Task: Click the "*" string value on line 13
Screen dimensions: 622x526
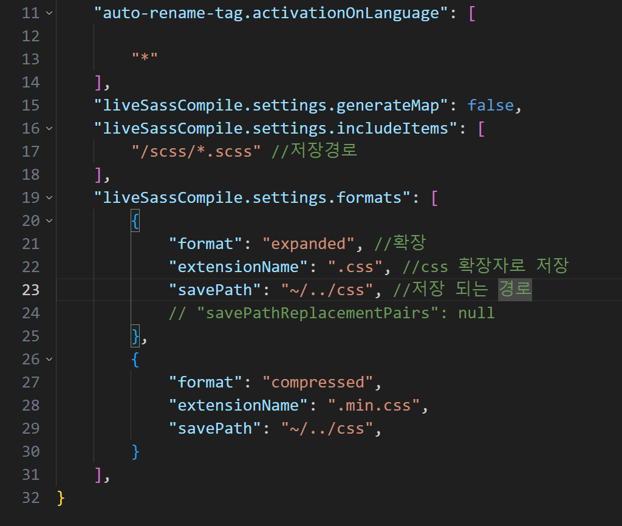Action: coord(145,58)
